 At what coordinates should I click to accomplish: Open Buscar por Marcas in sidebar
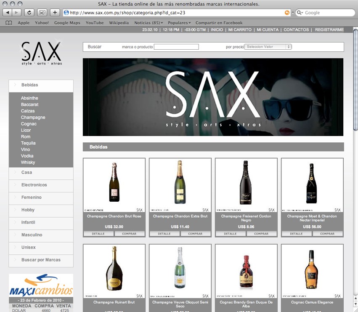pos(41,260)
